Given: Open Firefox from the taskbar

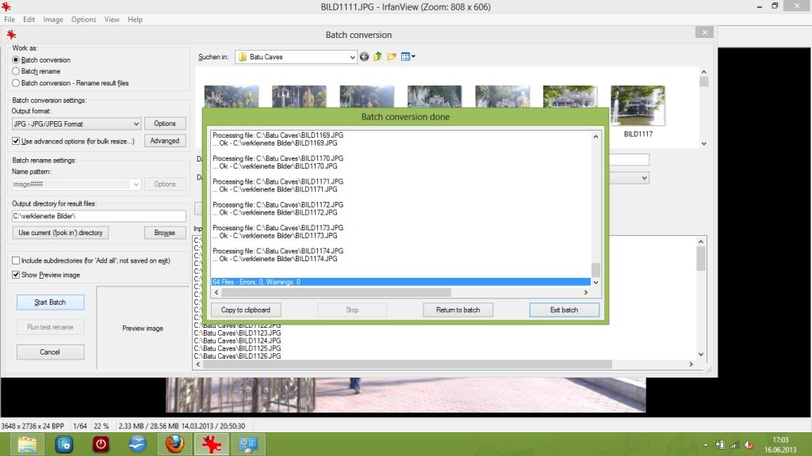Looking at the screenshot, I should (x=174, y=444).
